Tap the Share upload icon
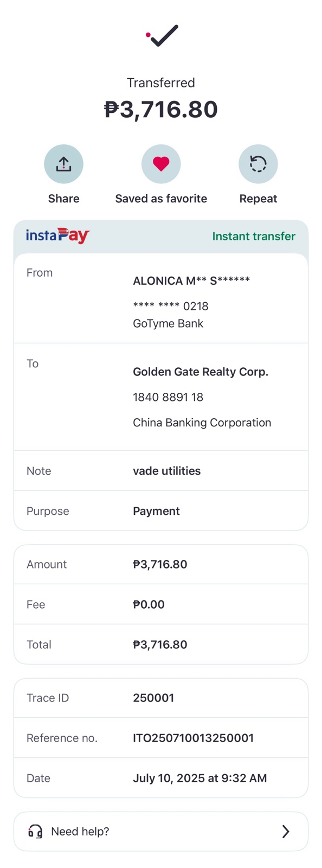 pyautogui.click(x=63, y=164)
